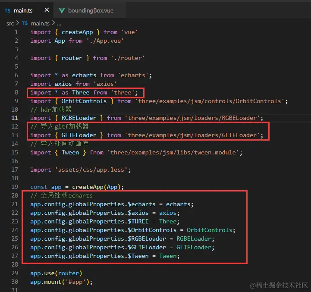Click the '// 导入gltf加载器' comment
The height and width of the screenshot is (292, 311).
click(x=60, y=126)
